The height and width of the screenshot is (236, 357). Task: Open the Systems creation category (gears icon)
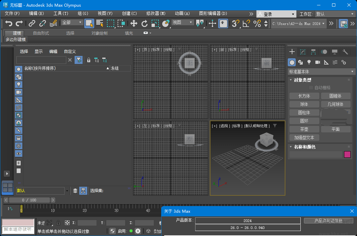[x=343, y=62]
